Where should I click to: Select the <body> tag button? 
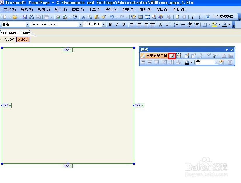[x=9, y=39]
